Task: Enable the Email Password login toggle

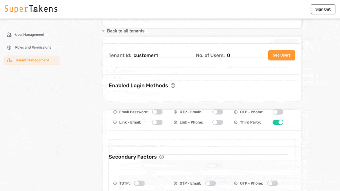Action: pyautogui.click(x=157, y=112)
